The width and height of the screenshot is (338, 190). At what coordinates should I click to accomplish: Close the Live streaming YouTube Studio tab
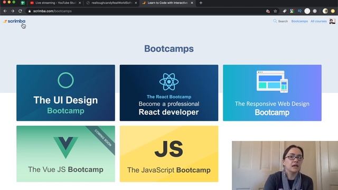click(x=80, y=3)
